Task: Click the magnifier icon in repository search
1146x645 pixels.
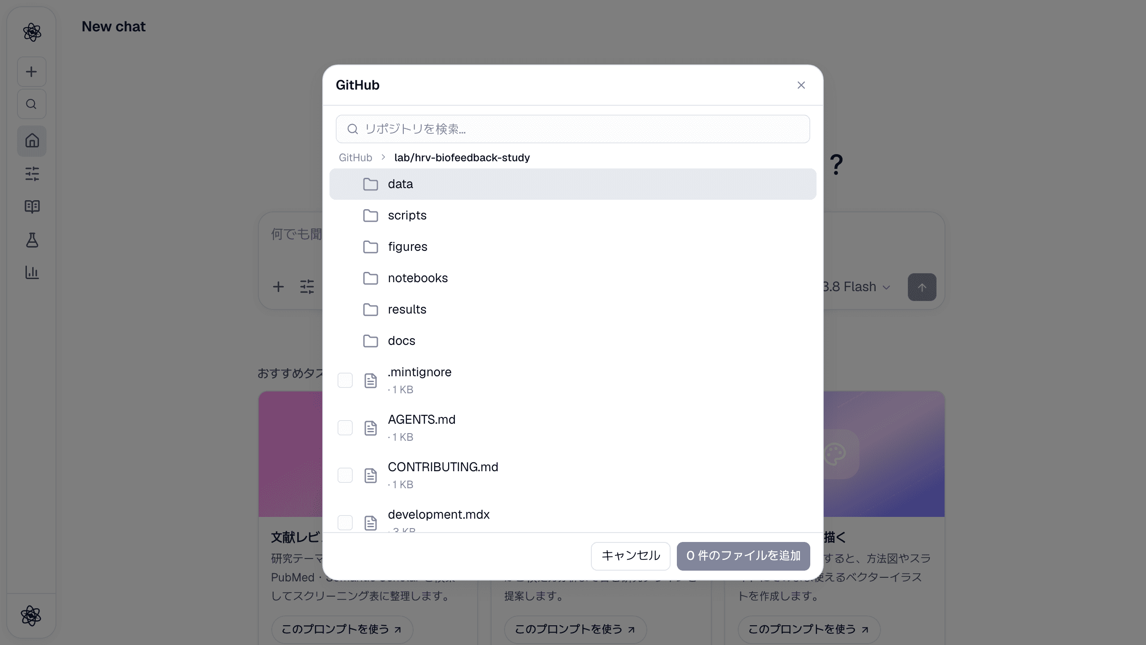Action: tap(353, 129)
